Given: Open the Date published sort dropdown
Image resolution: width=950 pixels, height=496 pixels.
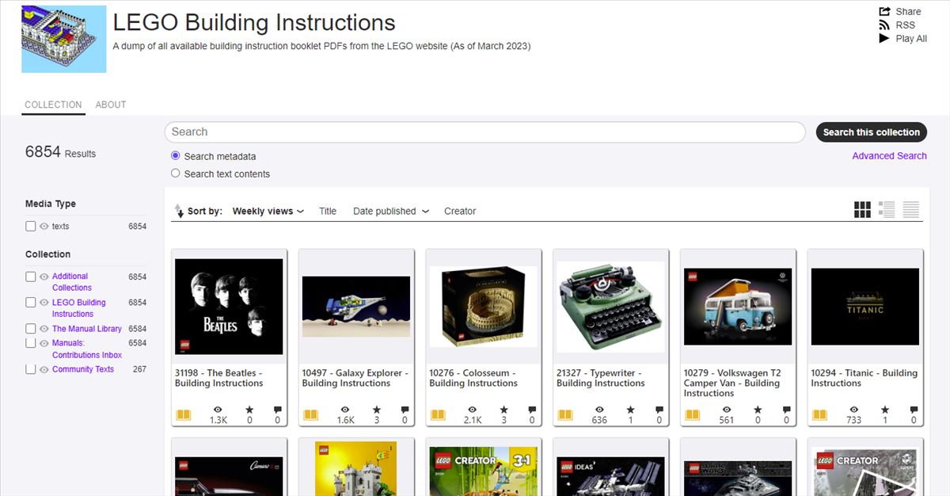Looking at the screenshot, I should [x=391, y=211].
